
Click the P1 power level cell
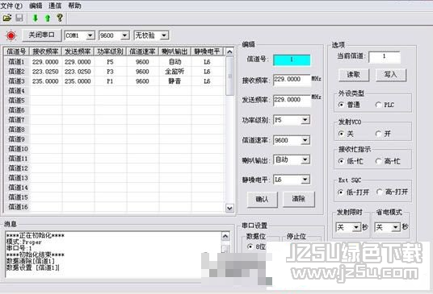[110, 81]
